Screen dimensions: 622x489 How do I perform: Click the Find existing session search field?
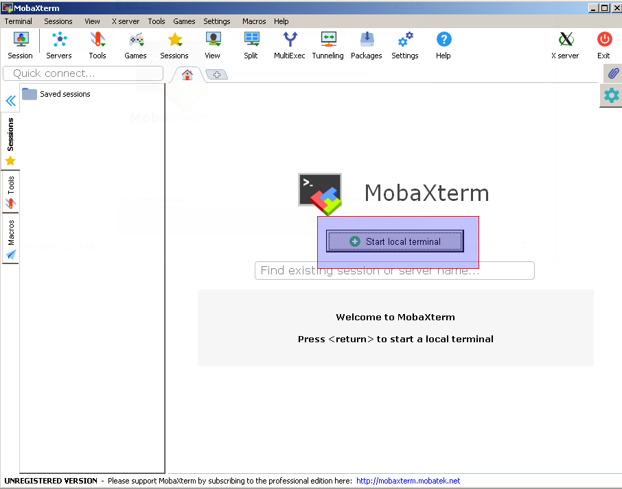[395, 271]
